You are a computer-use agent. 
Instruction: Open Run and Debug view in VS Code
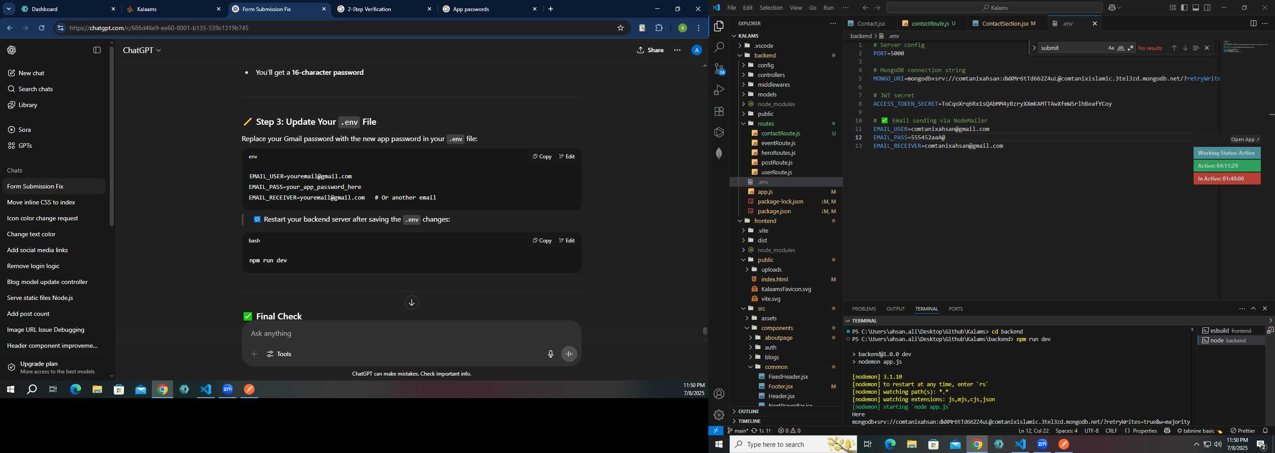click(x=719, y=90)
